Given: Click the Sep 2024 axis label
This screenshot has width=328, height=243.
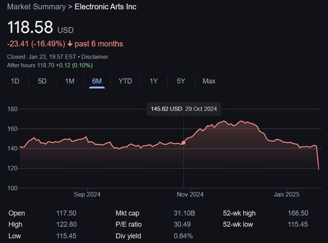Looking at the screenshot, I should click(x=87, y=194).
